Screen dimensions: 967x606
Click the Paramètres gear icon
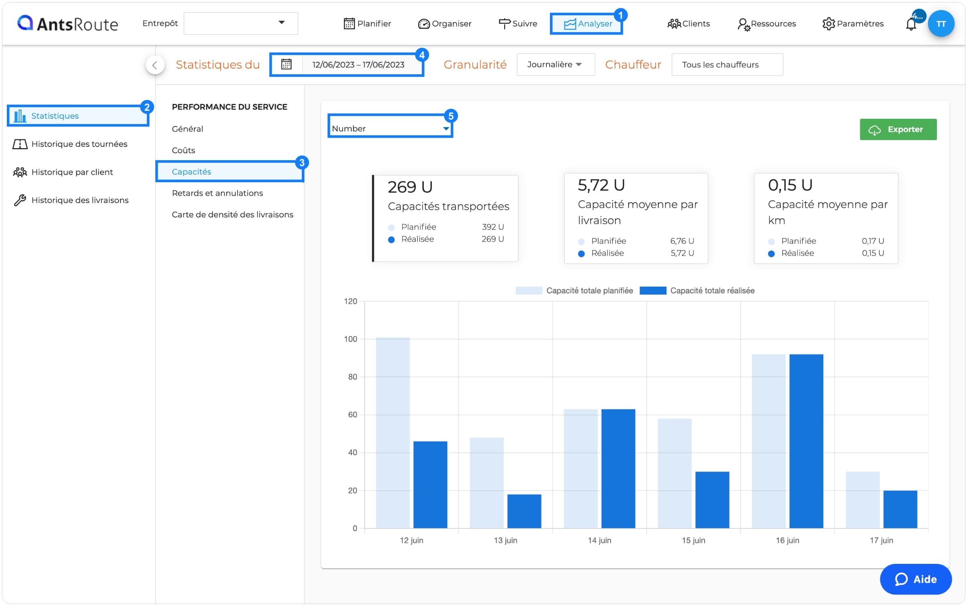tap(828, 24)
